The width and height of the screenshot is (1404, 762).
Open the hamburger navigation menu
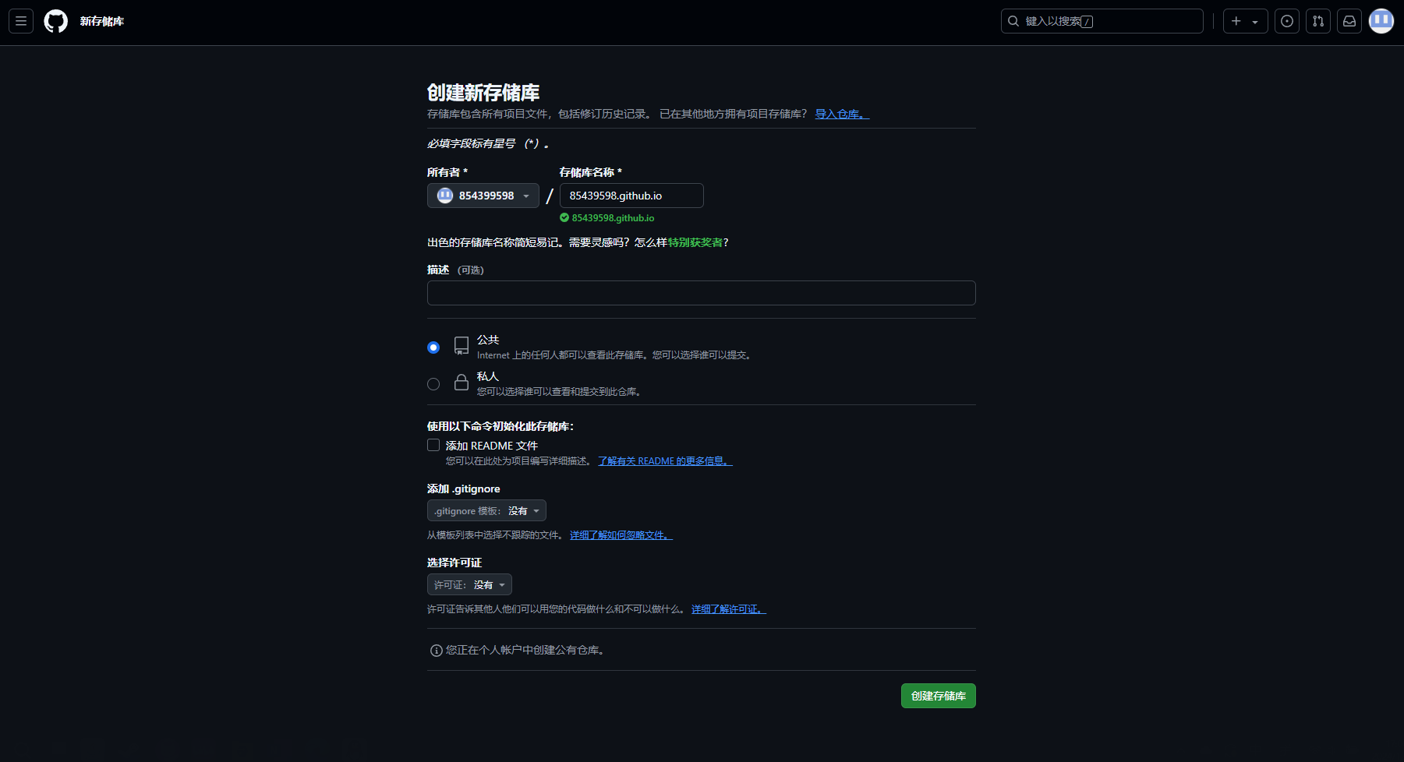click(21, 21)
